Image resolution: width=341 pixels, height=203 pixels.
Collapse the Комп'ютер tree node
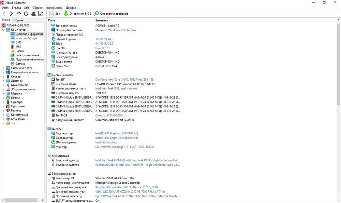[x=3, y=30]
